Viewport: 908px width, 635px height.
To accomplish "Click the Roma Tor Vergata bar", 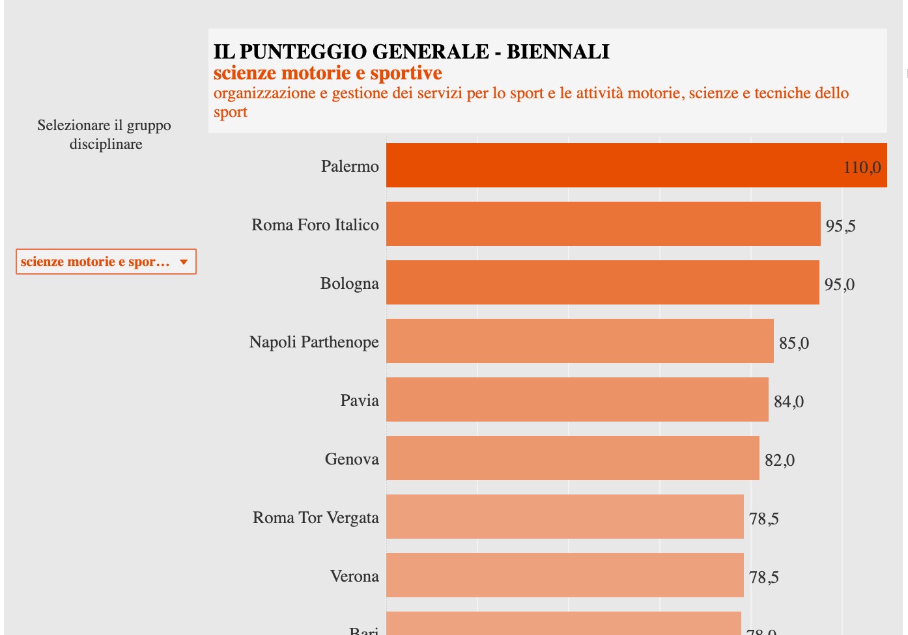I will pyautogui.click(x=564, y=517).
